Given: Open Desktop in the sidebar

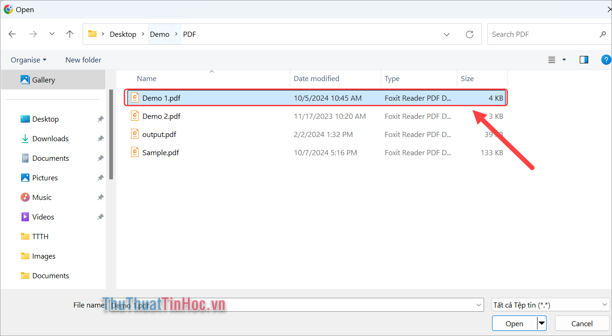Looking at the screenshot, I should [x=45, y=119].
